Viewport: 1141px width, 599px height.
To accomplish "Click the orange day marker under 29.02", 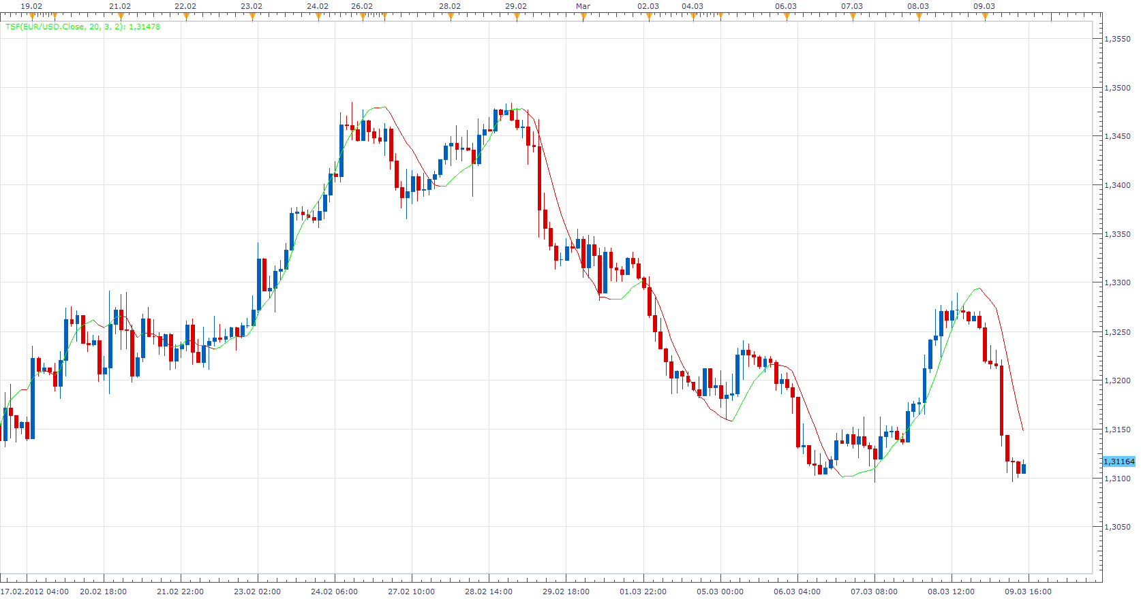I will click(x=517, y=16).
